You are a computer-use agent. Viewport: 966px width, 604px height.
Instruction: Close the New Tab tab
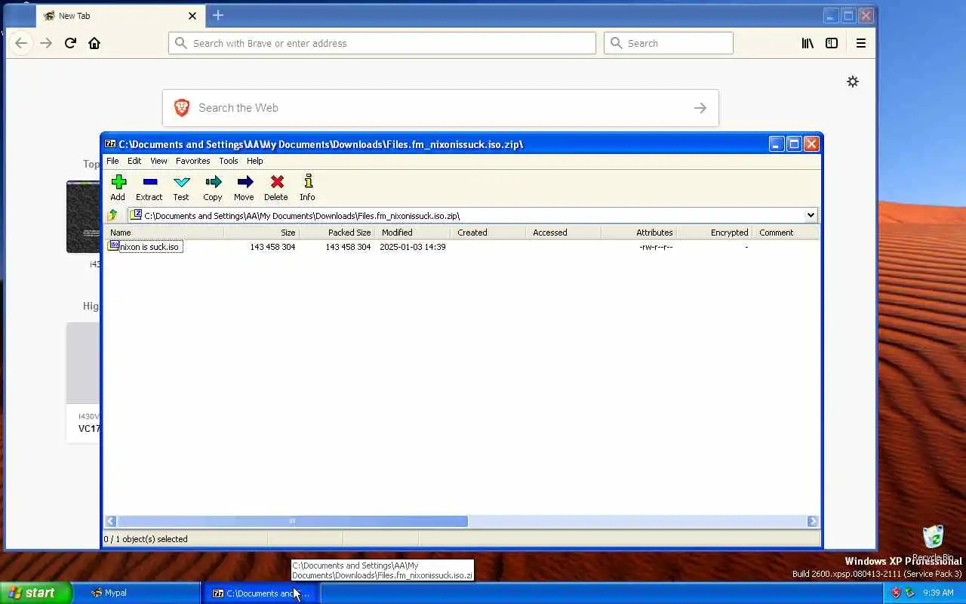[x=192, y=15]
